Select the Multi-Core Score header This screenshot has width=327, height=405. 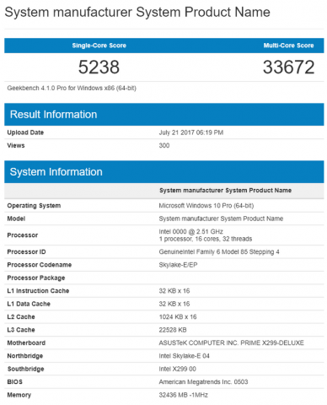(288, 46)
